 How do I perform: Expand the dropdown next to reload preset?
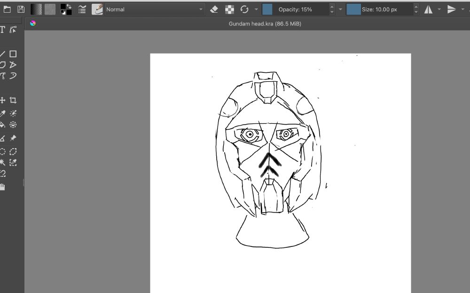[x=256, y=9]
